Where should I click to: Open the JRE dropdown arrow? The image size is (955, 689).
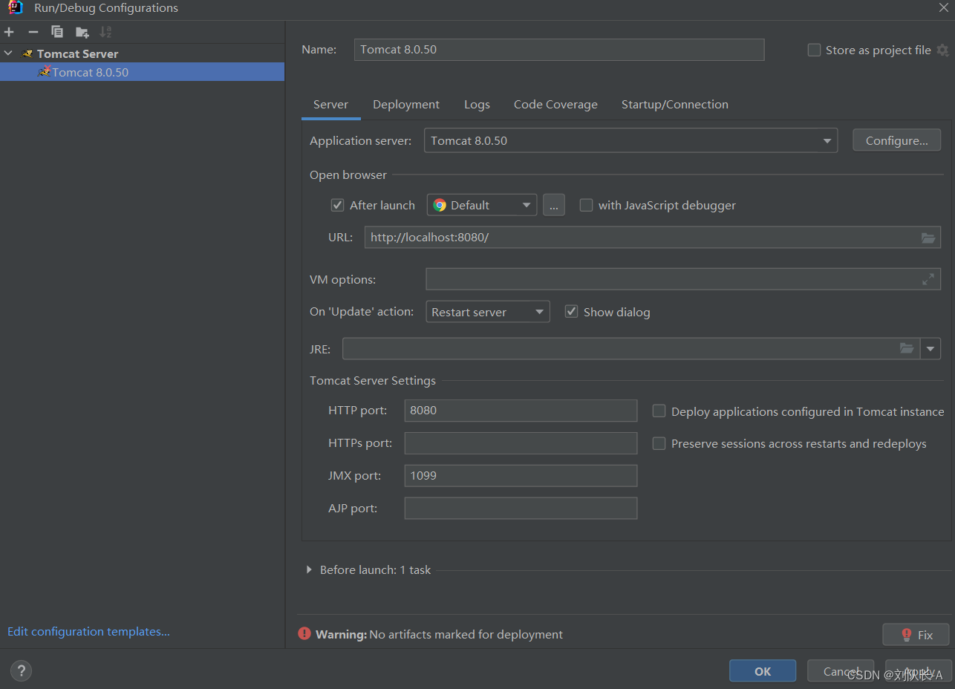(x=930, y=348)
